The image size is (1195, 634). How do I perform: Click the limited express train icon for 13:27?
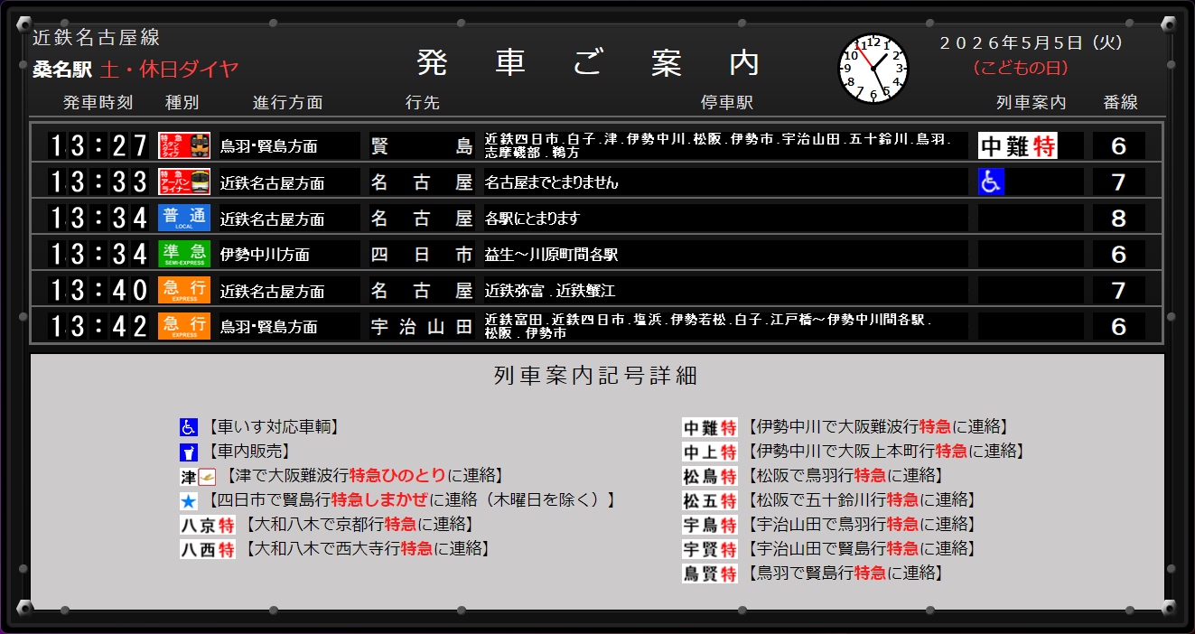coord(184,145)
